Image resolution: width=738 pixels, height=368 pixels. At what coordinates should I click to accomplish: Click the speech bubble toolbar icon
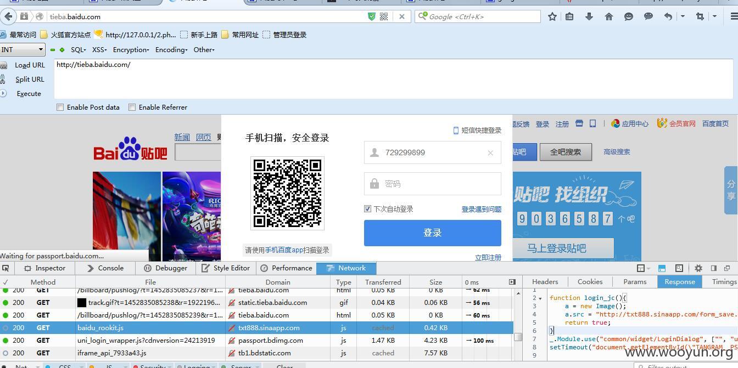tap(648, 16)
